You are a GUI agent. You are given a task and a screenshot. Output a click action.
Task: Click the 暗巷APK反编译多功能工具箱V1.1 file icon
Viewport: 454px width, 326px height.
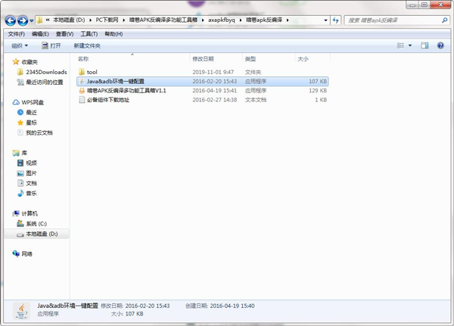pos(82,91)
